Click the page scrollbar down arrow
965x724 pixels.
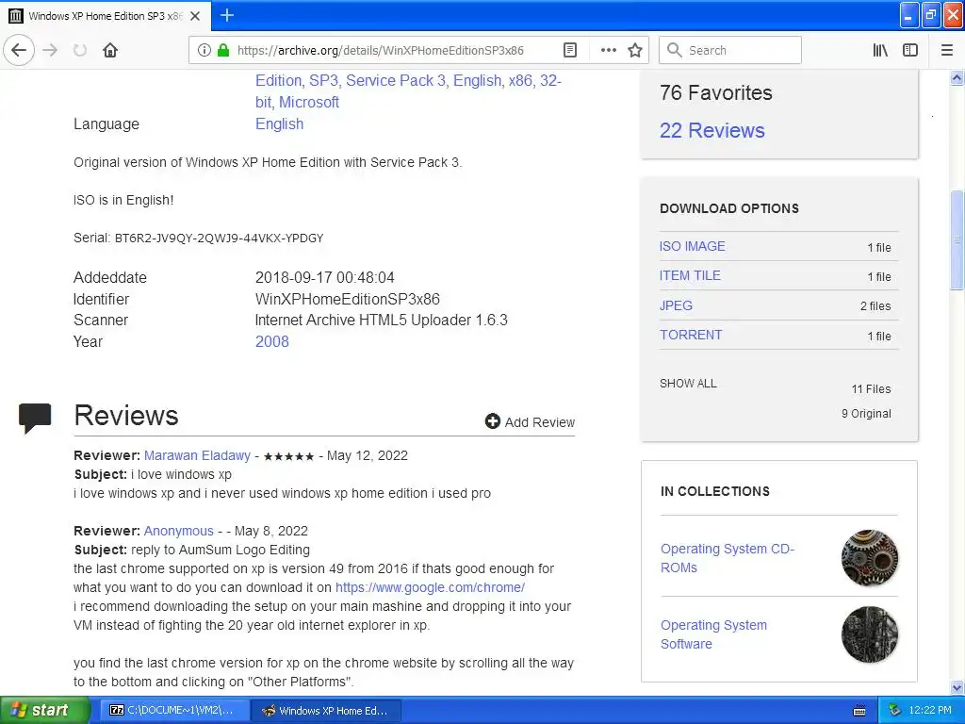click(x=957, y=687)
